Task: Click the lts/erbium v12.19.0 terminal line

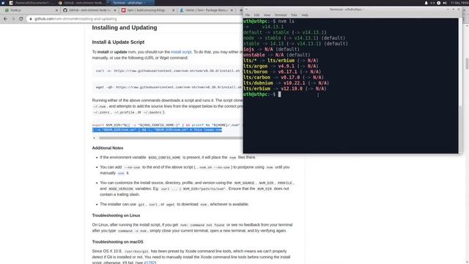Action: (x=285, y=89)
